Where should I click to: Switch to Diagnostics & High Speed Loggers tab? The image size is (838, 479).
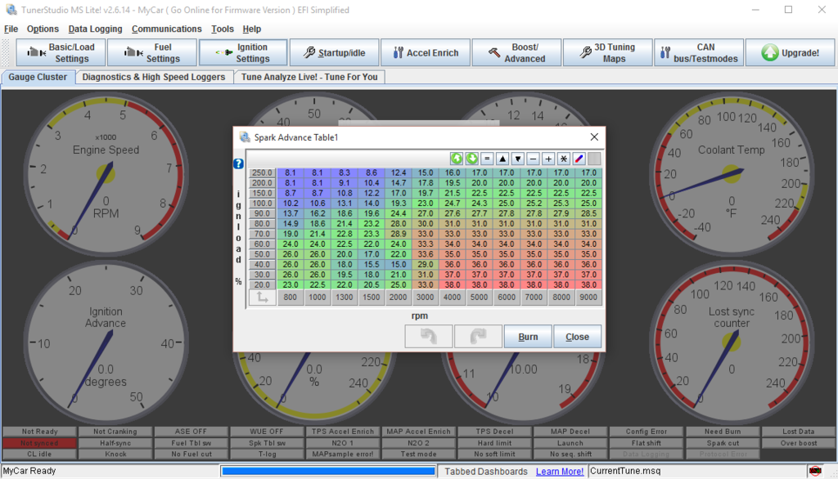pyautogui.click(x=154, y=77)
